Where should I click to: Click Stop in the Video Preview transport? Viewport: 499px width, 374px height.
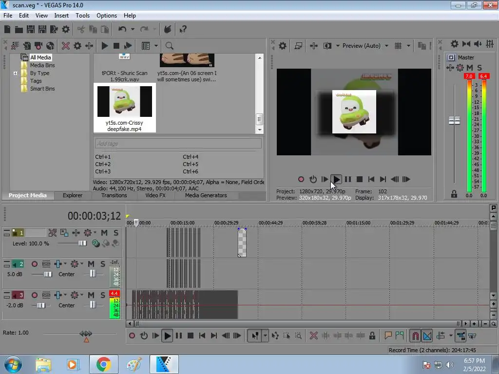click(x=360, y=179)
